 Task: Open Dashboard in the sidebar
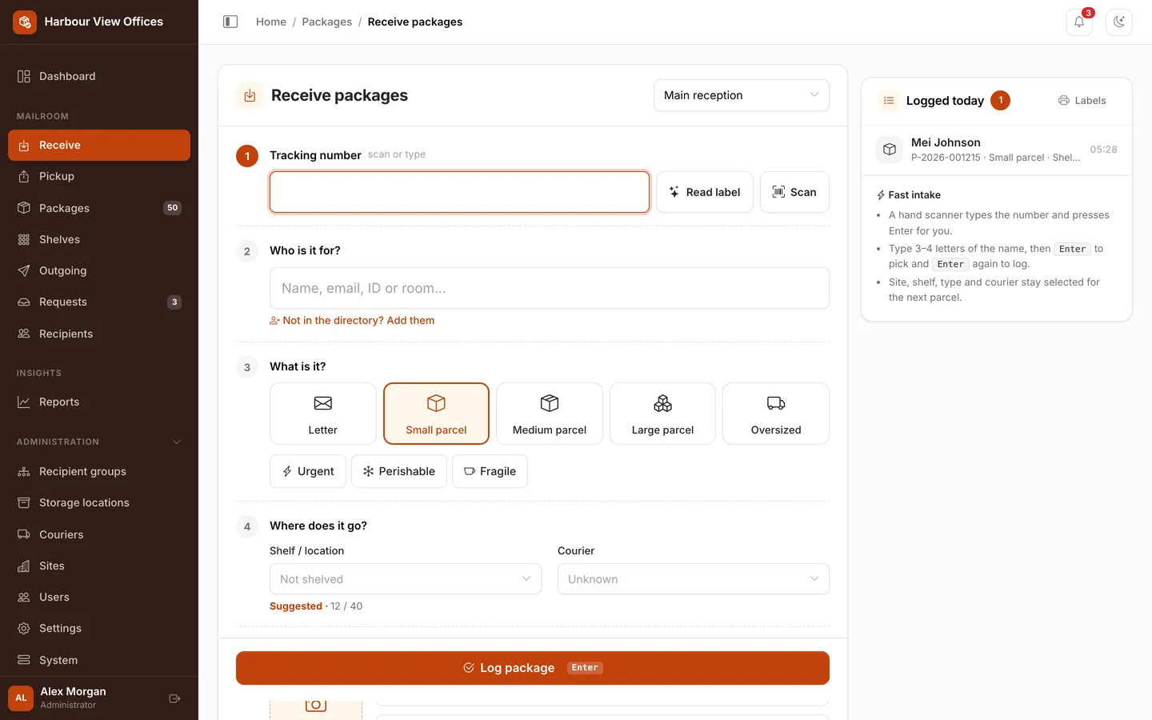tap(99, 76)
